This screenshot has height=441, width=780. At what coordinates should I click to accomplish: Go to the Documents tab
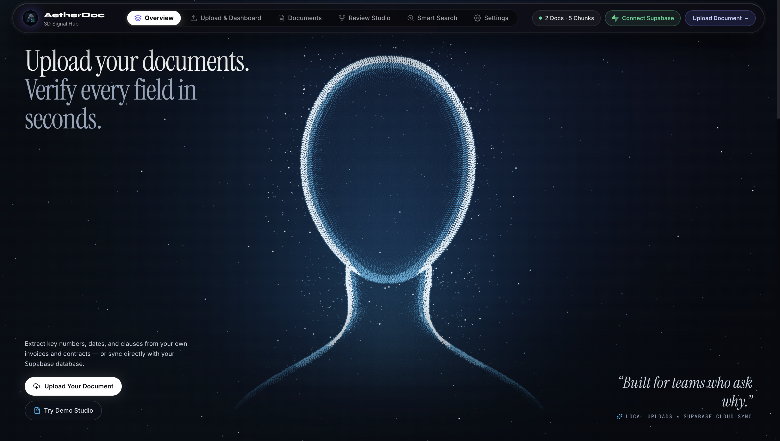(x=300, y=18)
